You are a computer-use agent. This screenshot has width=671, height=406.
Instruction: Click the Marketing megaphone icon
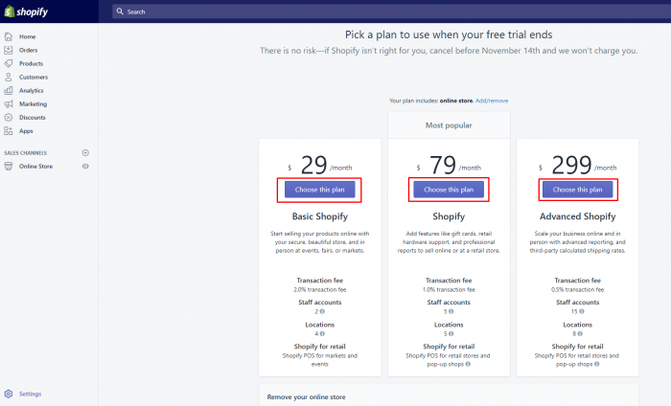[8, 103]
